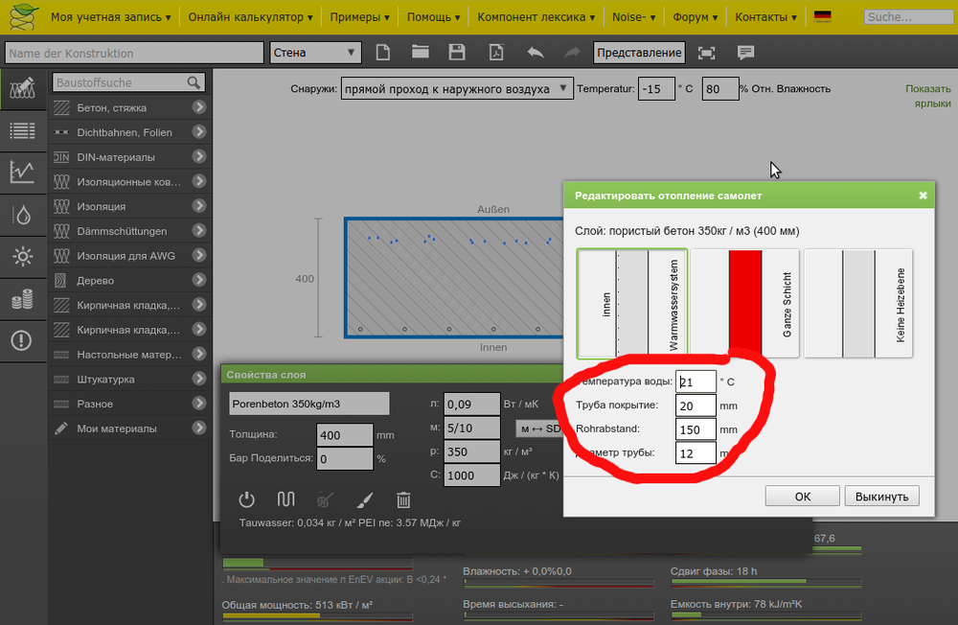Open the temperature chart sidebar panel

tap(23, 173)
